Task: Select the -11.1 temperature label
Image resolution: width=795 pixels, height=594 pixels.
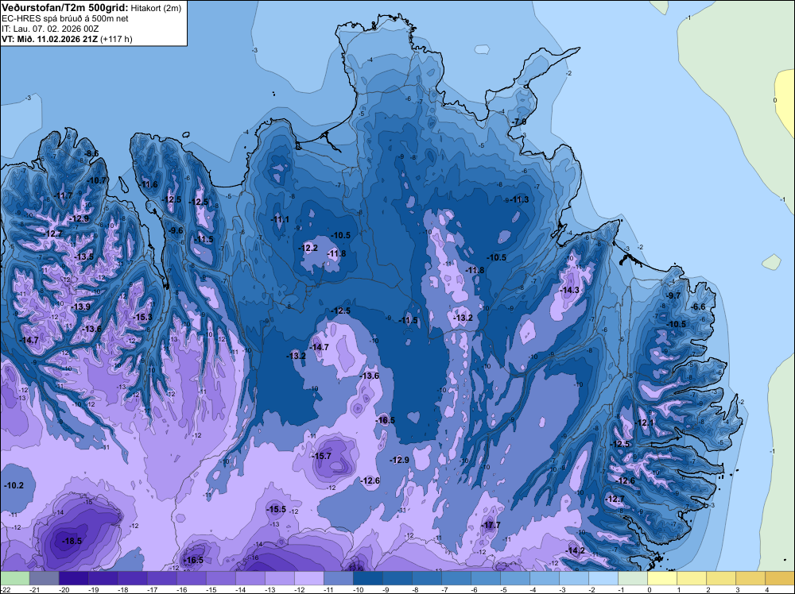Action: click(x=280, y=219)
